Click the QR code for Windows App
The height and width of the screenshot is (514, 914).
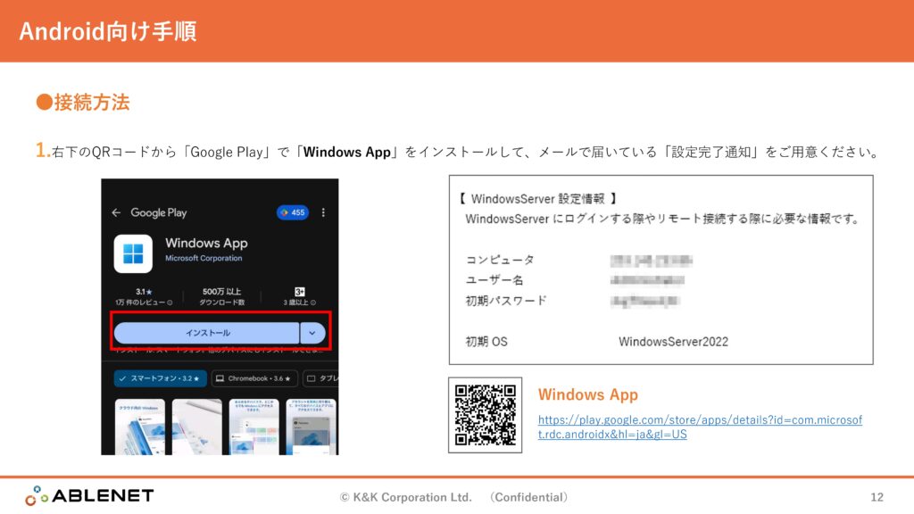485,414
